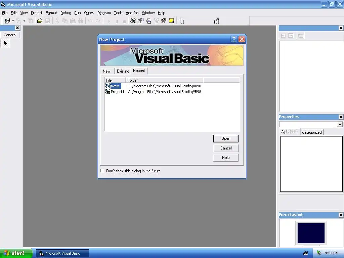Open the Toolbox hammer-and-wrench icon
This screenshot has width=344, height=258.
[164, 21]
